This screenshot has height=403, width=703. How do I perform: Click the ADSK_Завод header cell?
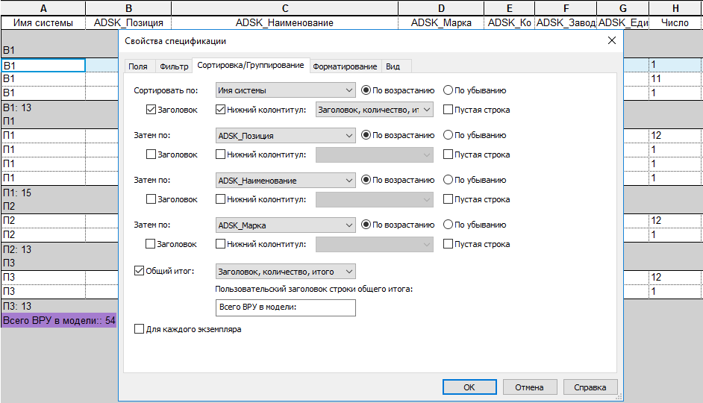click(x=566, y=23)
